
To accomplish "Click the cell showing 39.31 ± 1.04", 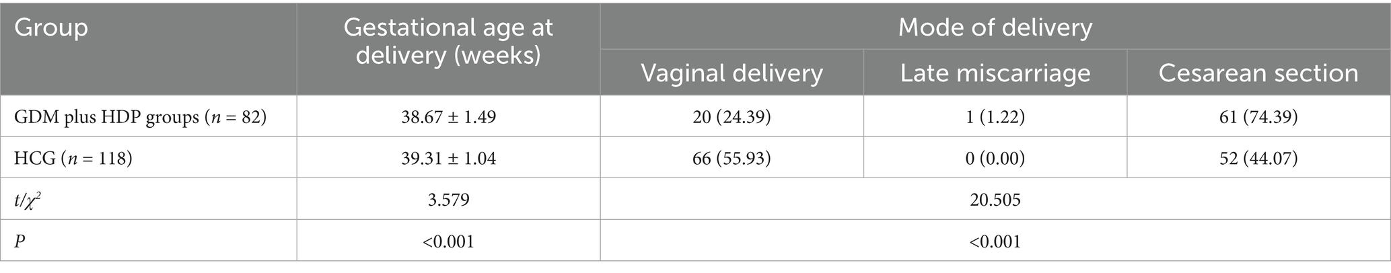I will pos(448,159).
